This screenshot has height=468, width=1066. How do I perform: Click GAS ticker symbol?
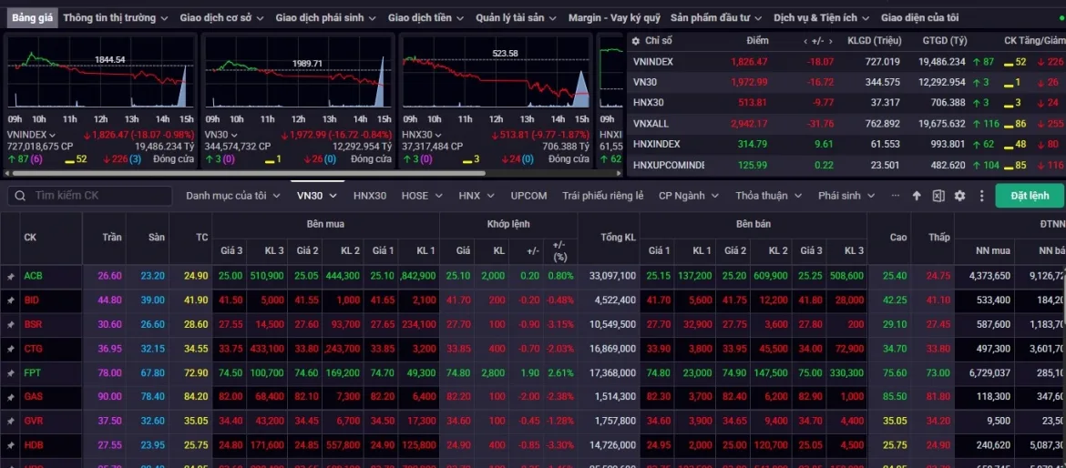coord(33,397)
